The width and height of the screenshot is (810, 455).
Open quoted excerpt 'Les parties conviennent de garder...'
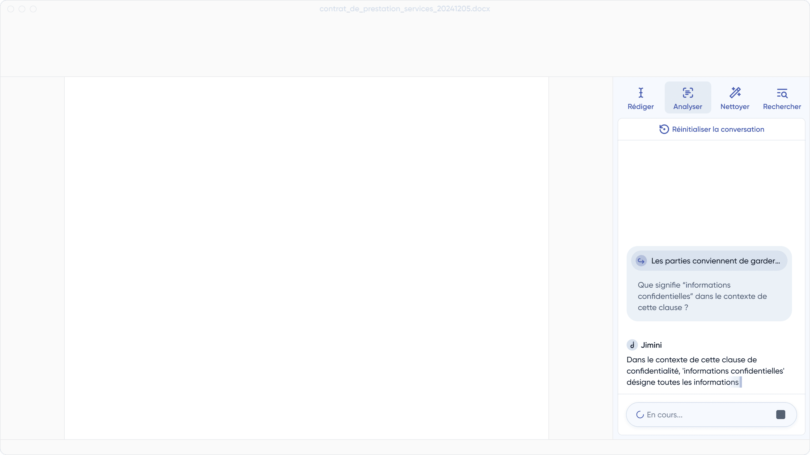point(715,261)
